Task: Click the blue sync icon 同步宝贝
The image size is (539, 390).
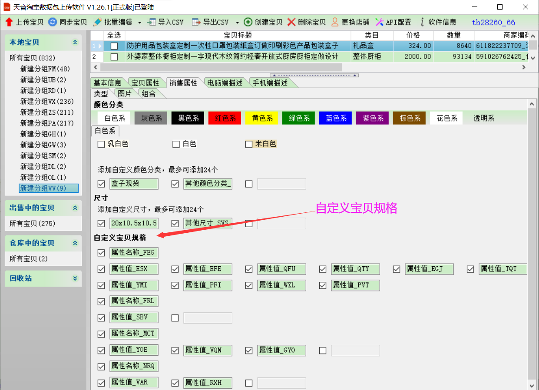Action: tap(53, 22)
